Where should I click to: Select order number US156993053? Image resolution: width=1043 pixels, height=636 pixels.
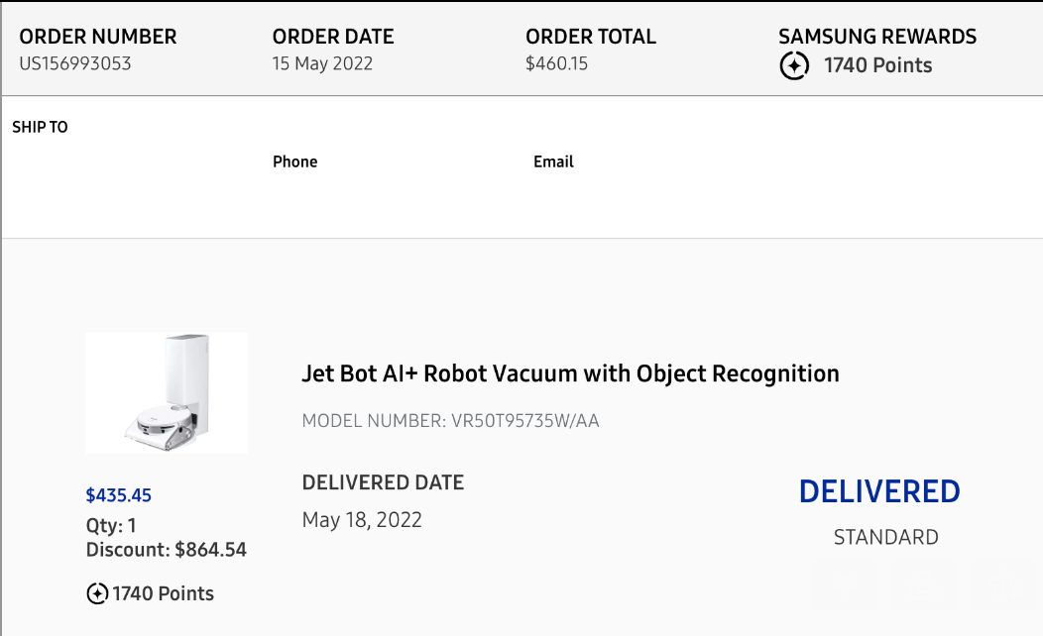point(75,63)
